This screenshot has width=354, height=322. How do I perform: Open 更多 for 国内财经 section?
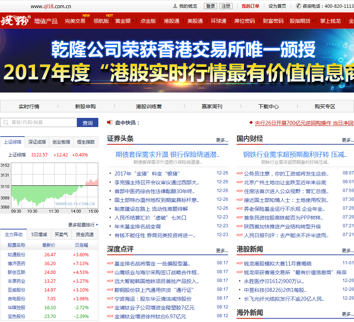coord(348,140)
